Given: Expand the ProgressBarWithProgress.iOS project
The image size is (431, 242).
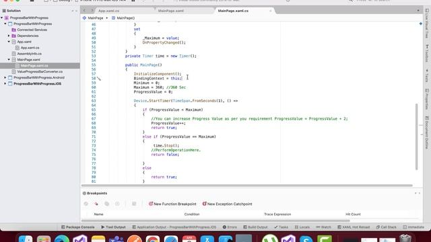Looking at the screenshot, I should point(5,83).
